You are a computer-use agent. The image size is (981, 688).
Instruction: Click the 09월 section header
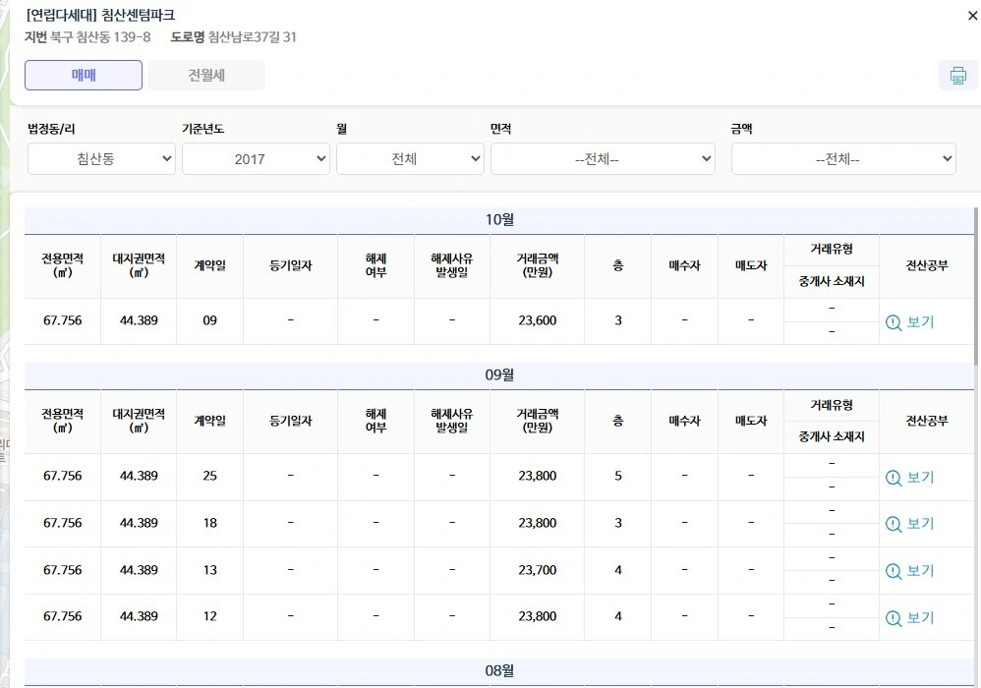(x=499, y=375)
